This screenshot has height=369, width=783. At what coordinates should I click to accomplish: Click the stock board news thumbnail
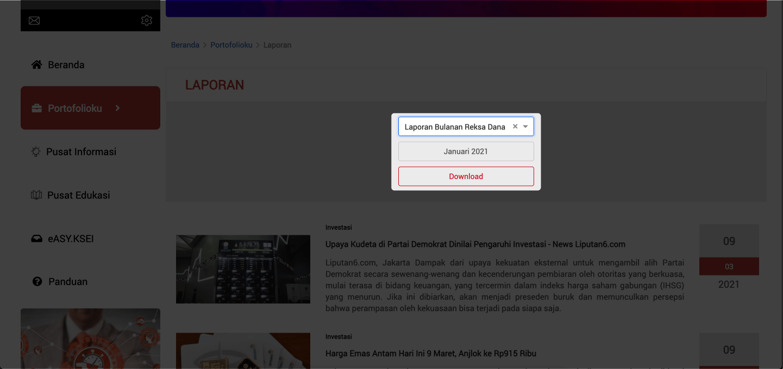tap(243, 269)
